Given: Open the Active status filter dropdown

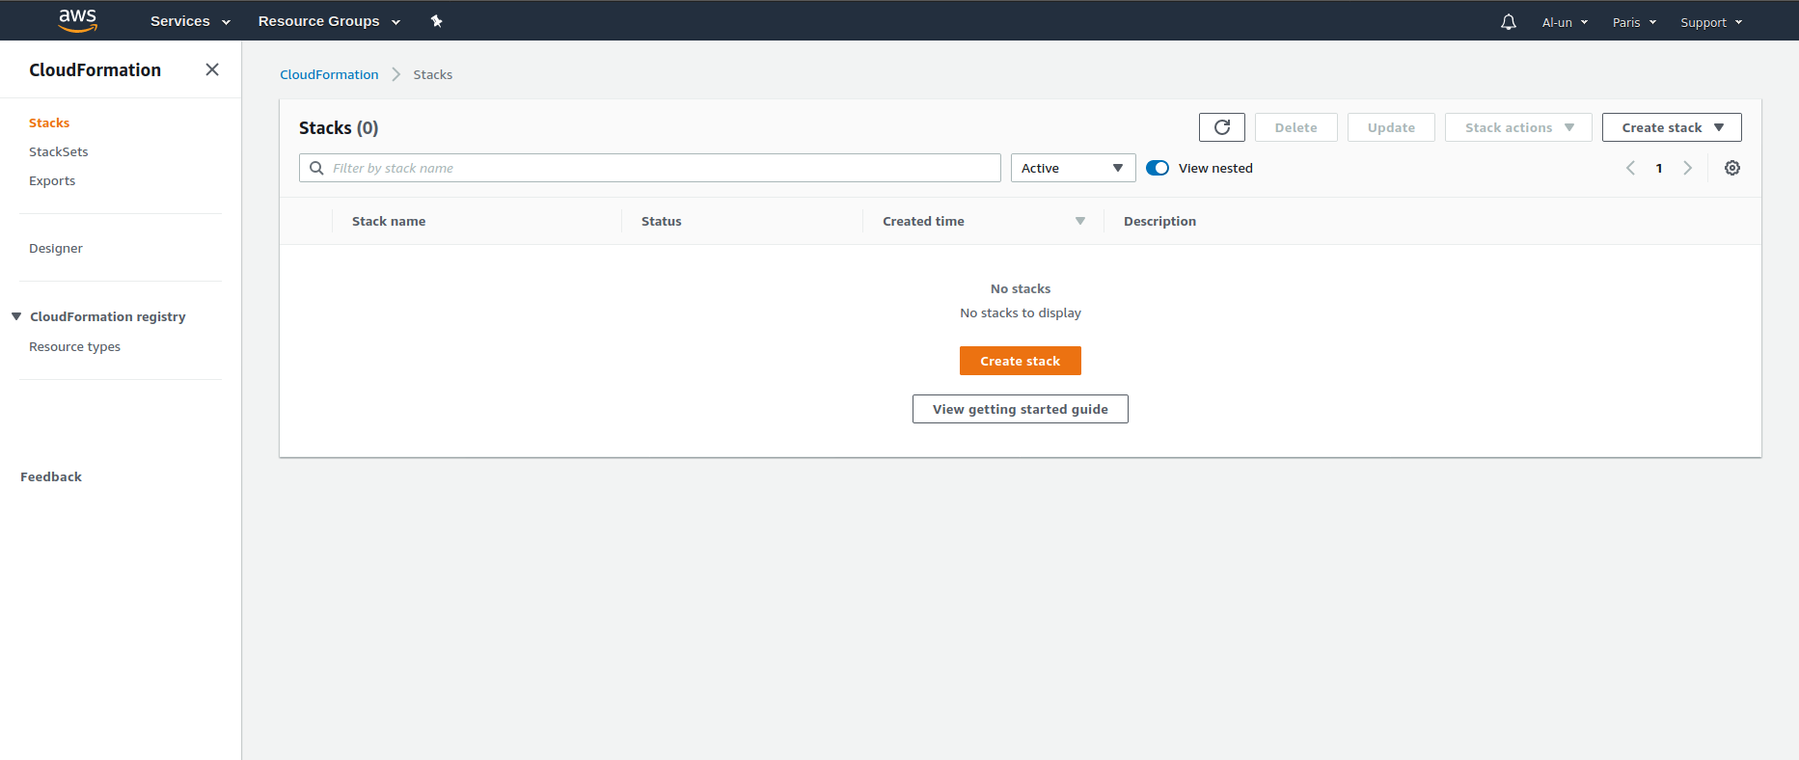Looking at the screenshot, I should (1074, 168).
